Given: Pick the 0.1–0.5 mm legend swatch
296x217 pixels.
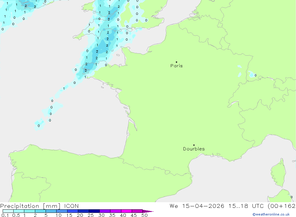Looking at the screenshot, I should click(8, 211).
